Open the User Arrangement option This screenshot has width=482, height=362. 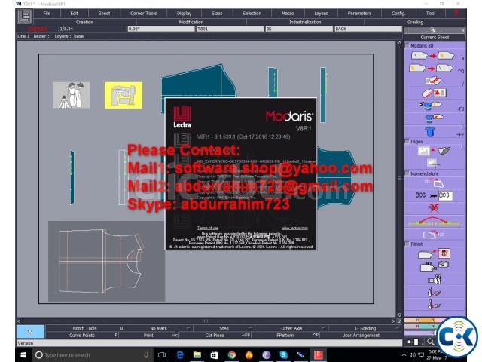361,335
